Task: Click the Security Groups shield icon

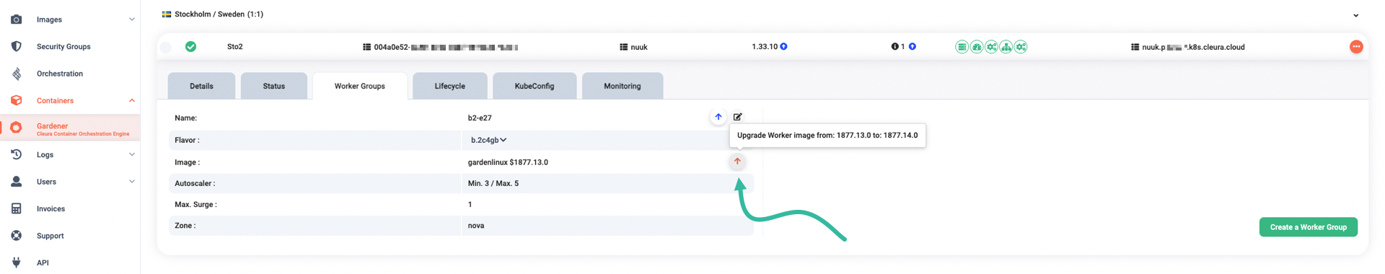Action: [x=16, y=46]
